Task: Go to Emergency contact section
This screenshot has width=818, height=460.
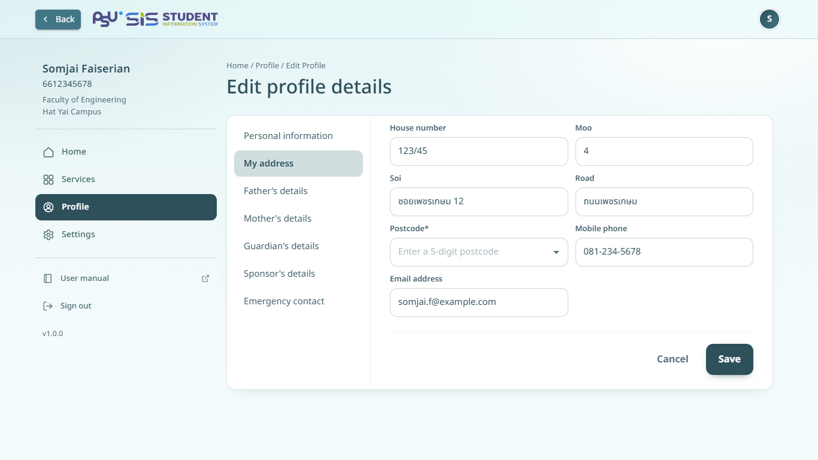Action: pos(298,301)
